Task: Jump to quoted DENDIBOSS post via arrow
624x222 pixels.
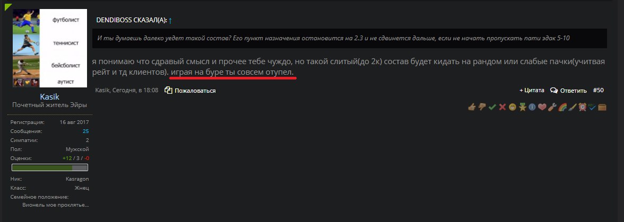Action: (x=170, y=20)
